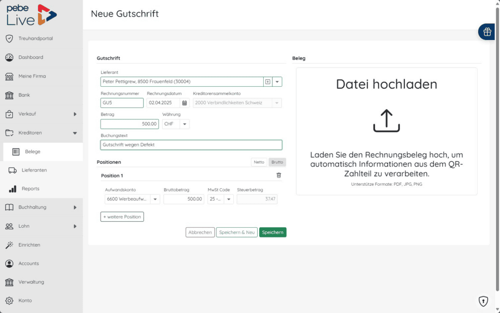Click the Lieferanten truck icon
Image resolution: width=500 pixels, height=313 pixels.
coord(12,170)
